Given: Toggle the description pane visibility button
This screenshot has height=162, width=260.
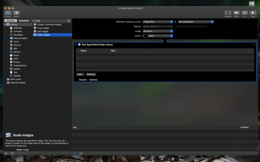Looking at the screenshot, I should coord(12,153).
